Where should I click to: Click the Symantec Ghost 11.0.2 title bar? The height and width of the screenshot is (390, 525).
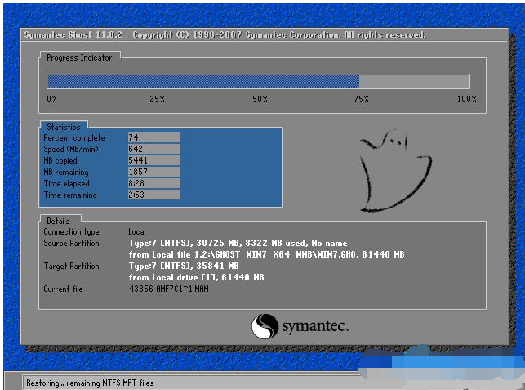225,35
